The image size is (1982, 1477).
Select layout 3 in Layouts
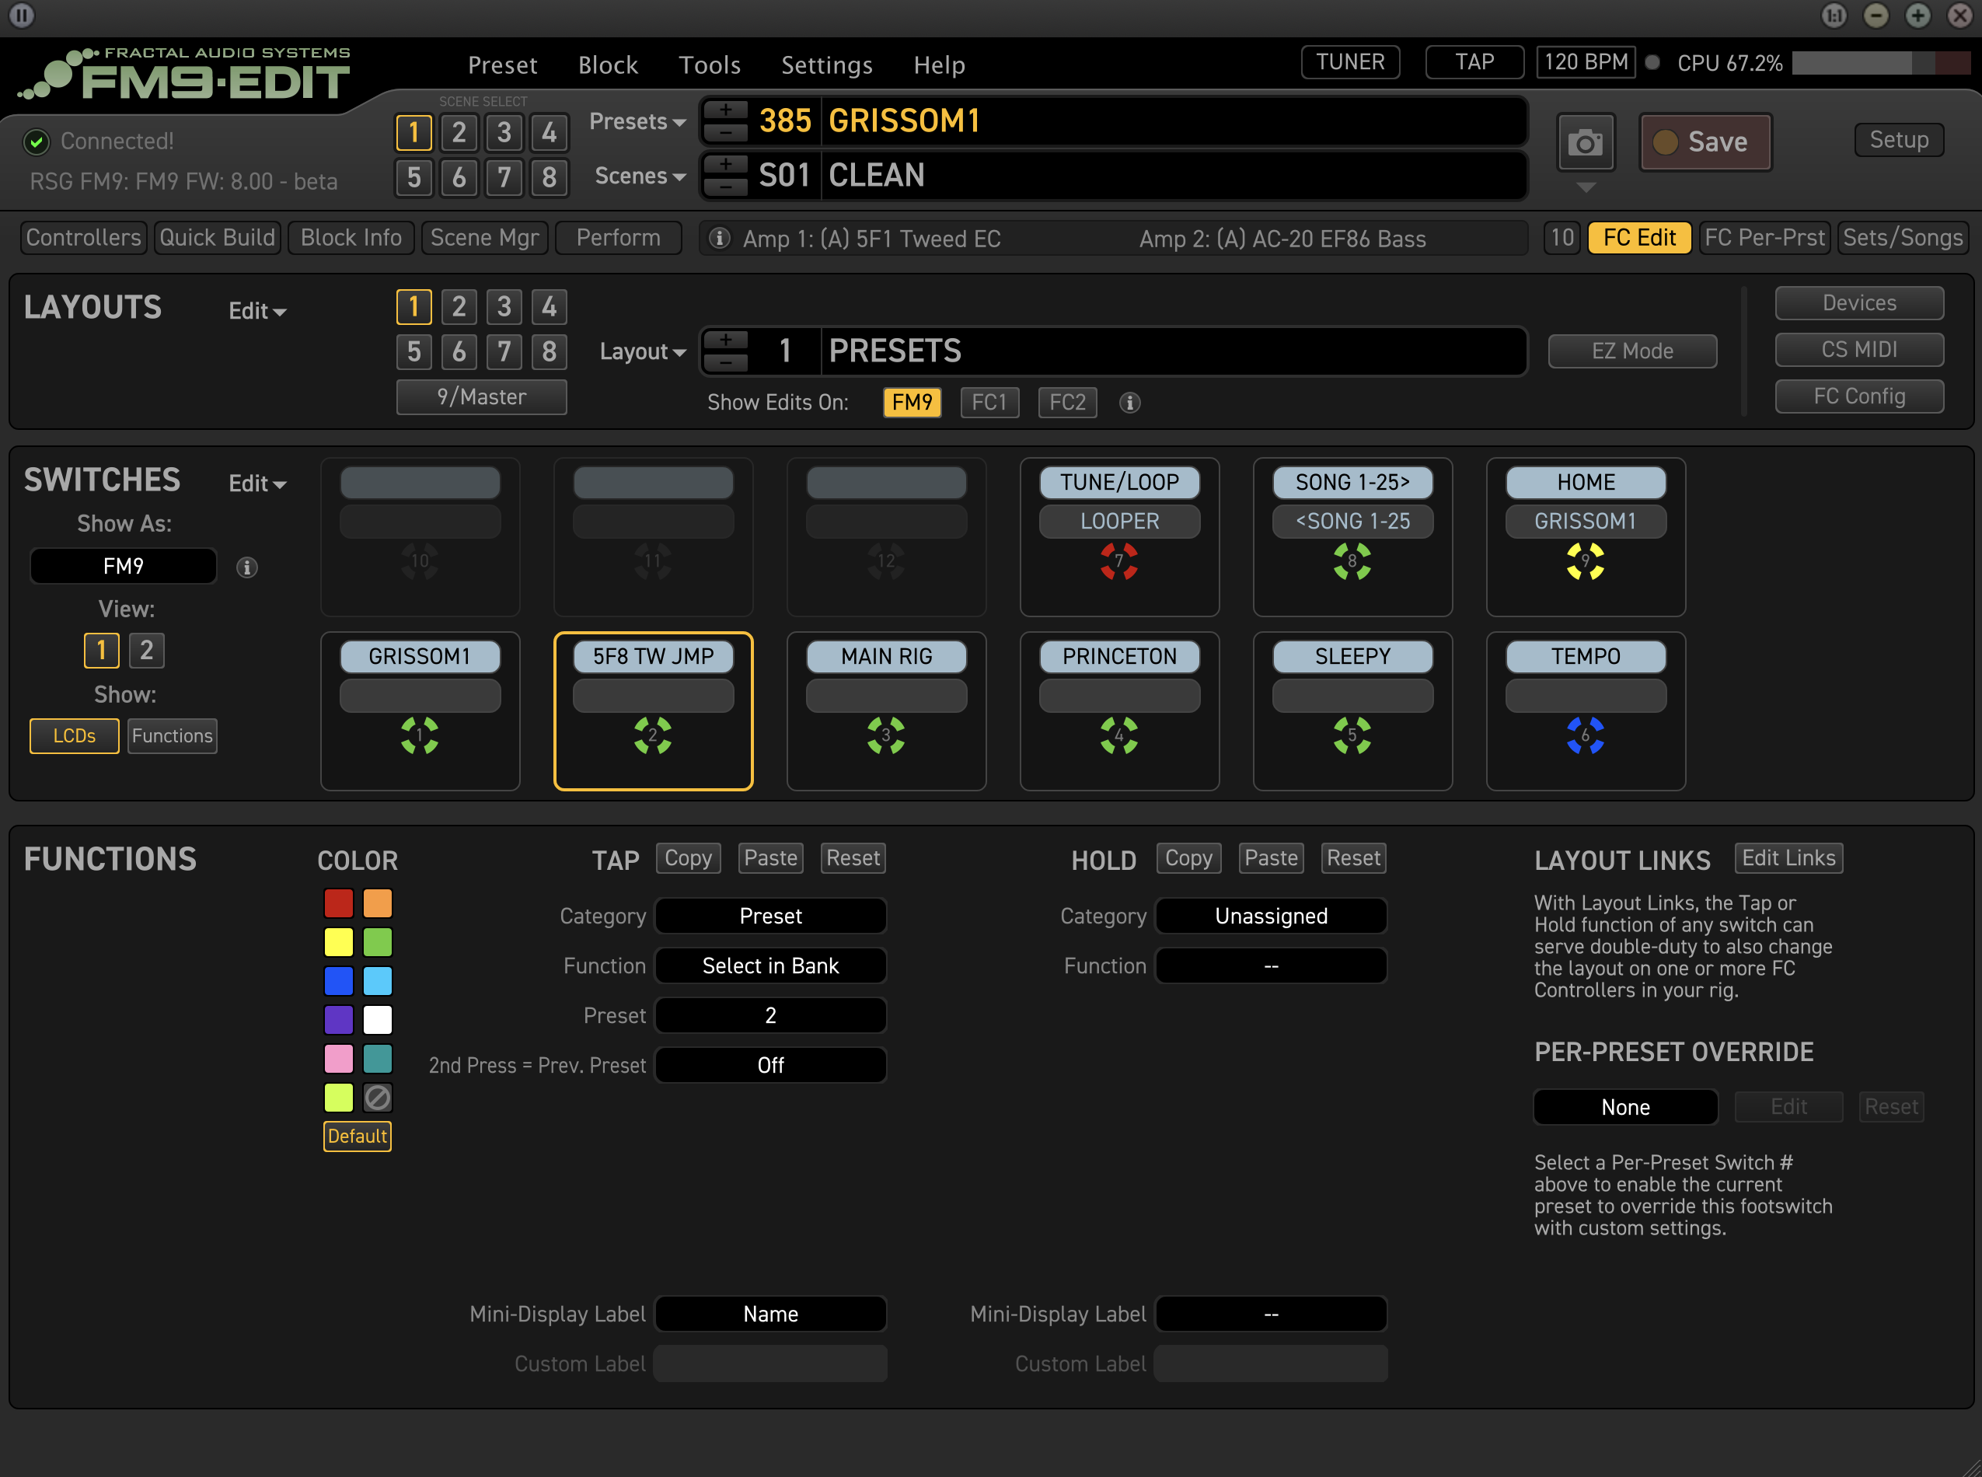pos(504,306)
